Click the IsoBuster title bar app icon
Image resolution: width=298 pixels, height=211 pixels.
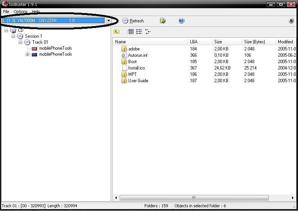point(5,4)
